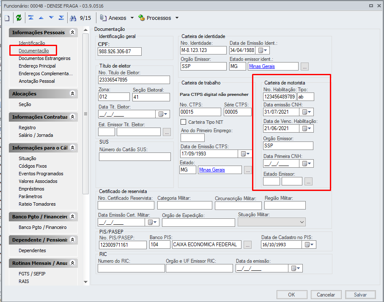Collapse the Dependente / Pensionista section
Screen dimensions: 384x302
click(x=72, y=239)
